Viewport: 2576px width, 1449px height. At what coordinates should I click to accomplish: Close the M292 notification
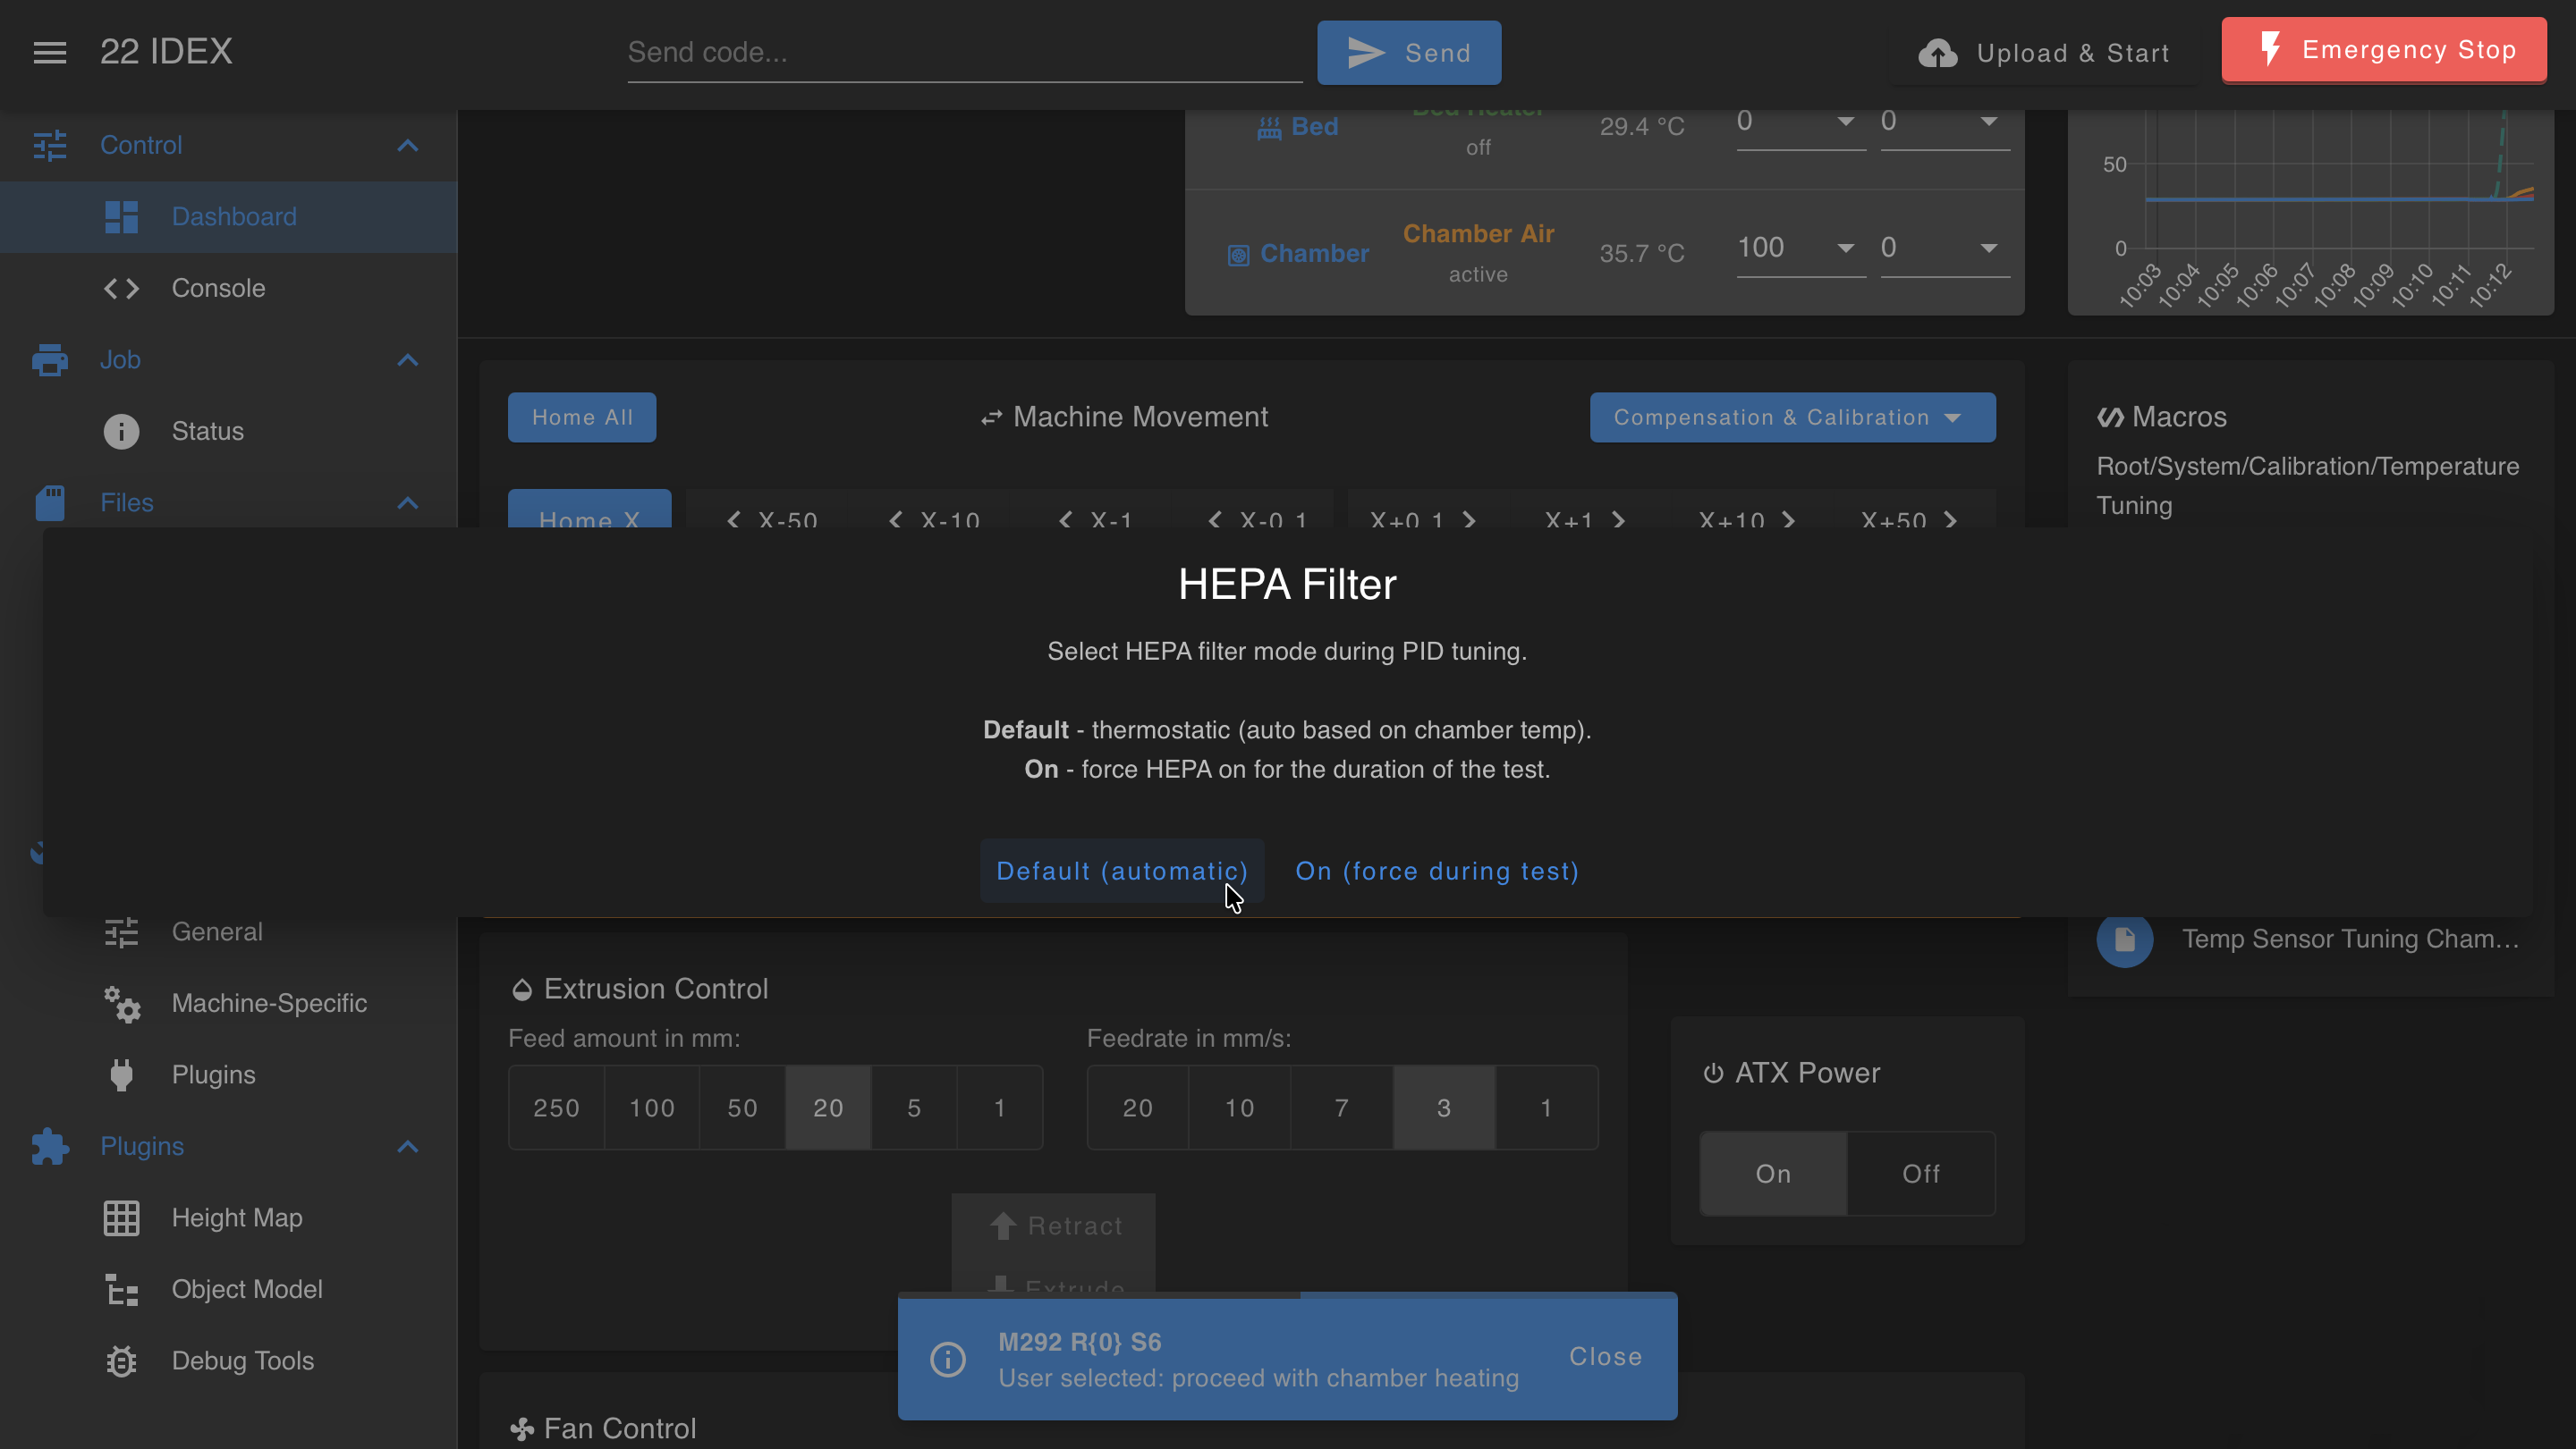click(x=1605, y=1357)
